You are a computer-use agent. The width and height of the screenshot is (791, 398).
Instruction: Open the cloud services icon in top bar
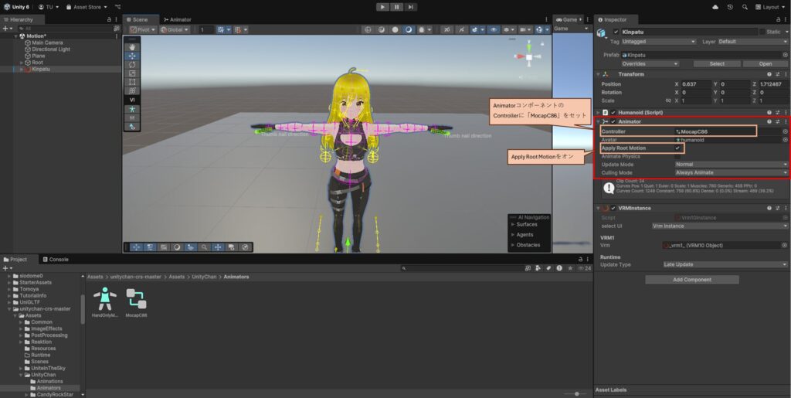point(715,7)
